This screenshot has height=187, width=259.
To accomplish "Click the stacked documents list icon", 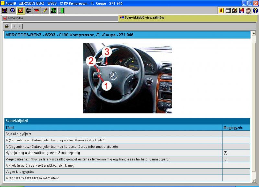I will point(228,11).
